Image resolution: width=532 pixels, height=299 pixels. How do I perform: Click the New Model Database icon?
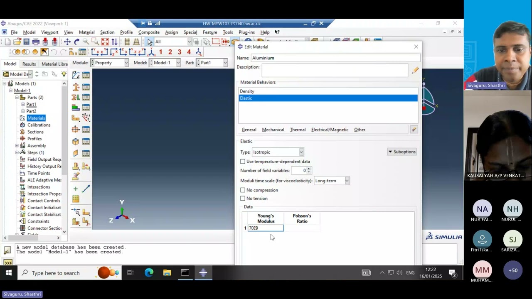click(x=7, y=42)
